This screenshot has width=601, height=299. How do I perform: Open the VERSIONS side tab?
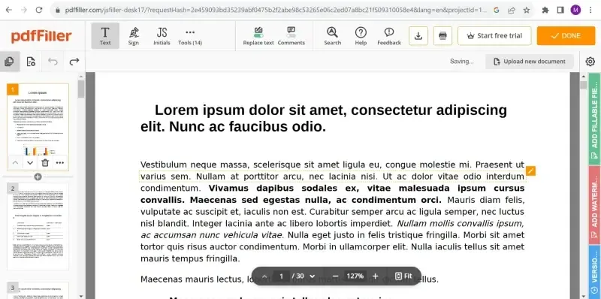coord(594,273)
